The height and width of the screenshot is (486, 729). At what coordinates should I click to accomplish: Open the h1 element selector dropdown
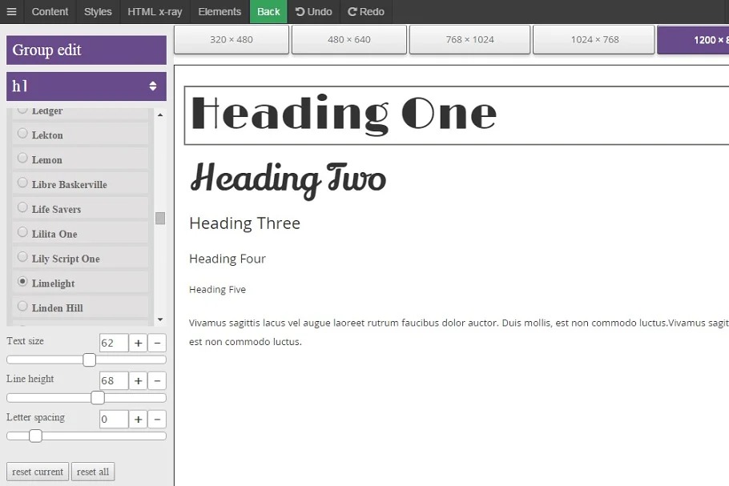87,86
